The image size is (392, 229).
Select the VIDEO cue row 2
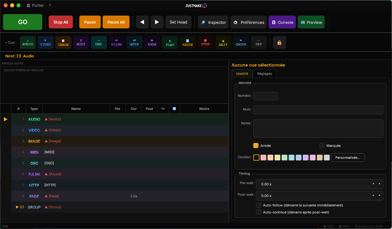tap(120, 130)
